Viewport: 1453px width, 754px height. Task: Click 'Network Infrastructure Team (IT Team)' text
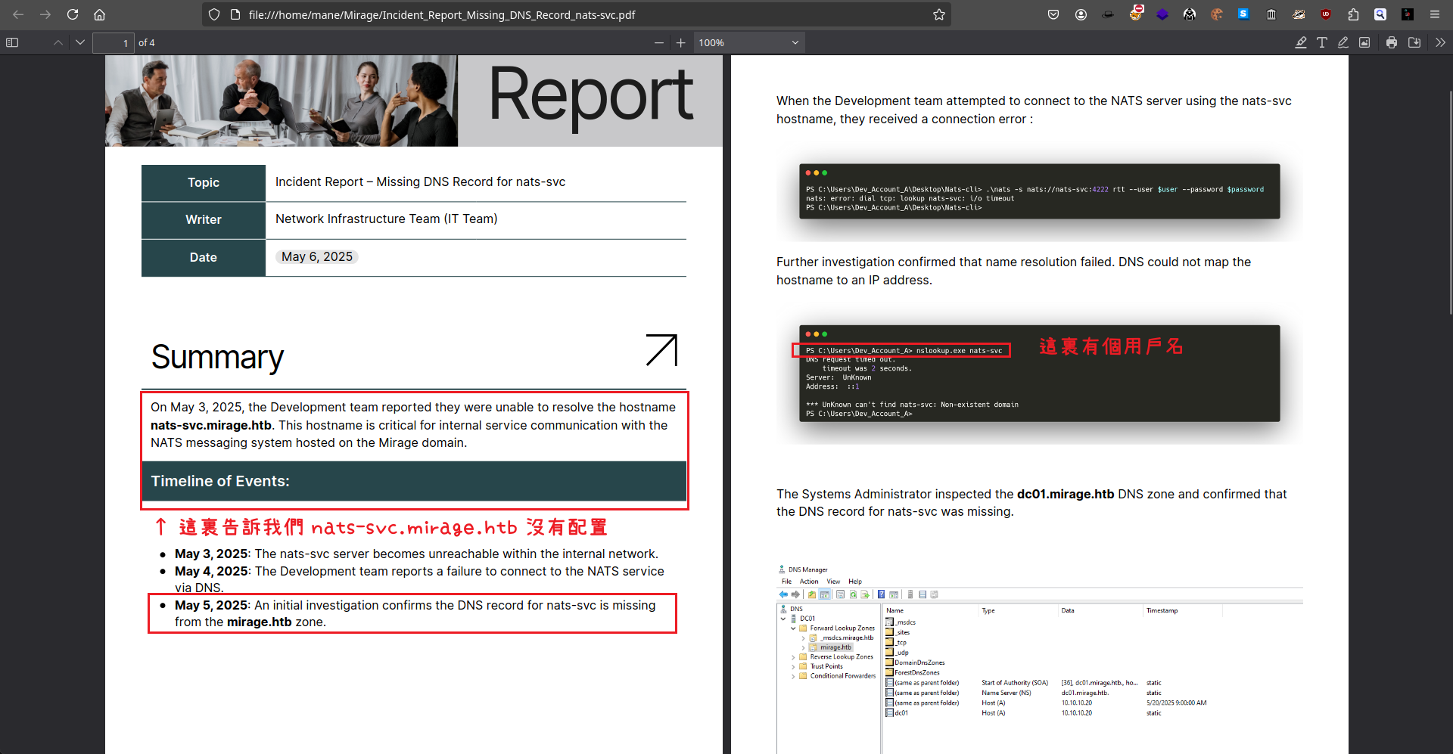[387, 219]
